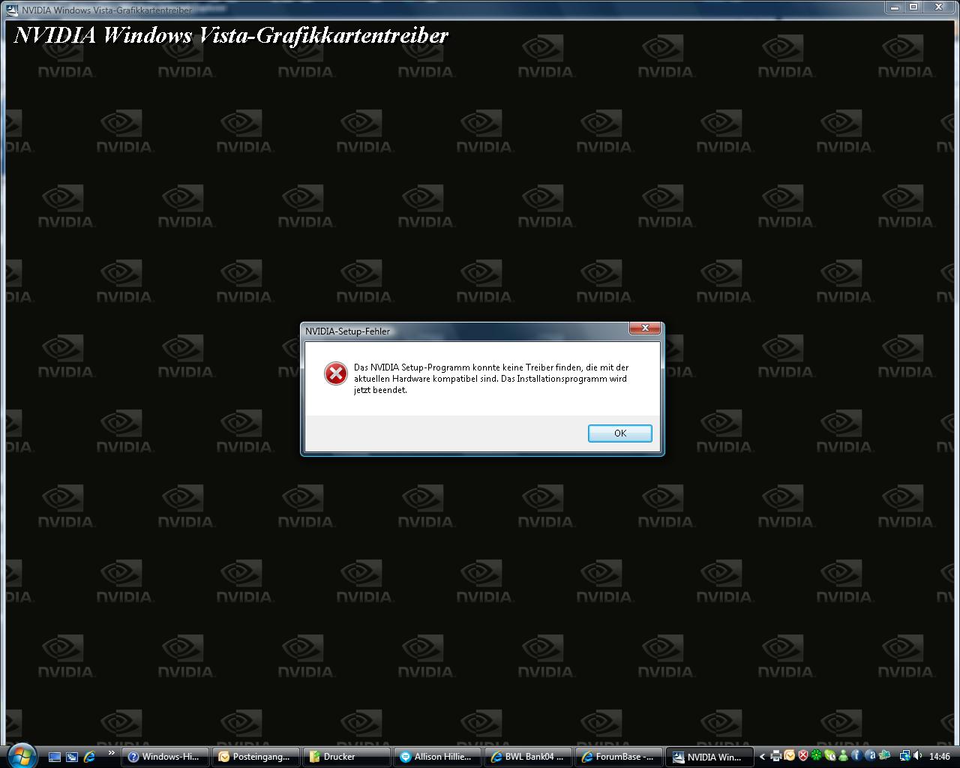Switch to Drucker taskbar button
The image size is (960, 768).
point(346,757)
